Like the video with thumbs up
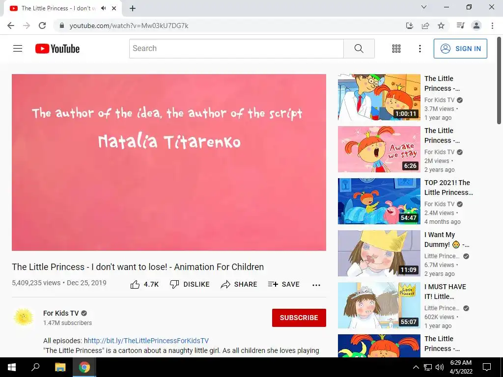This screenshot has height=377, width=503. [144, 284]
